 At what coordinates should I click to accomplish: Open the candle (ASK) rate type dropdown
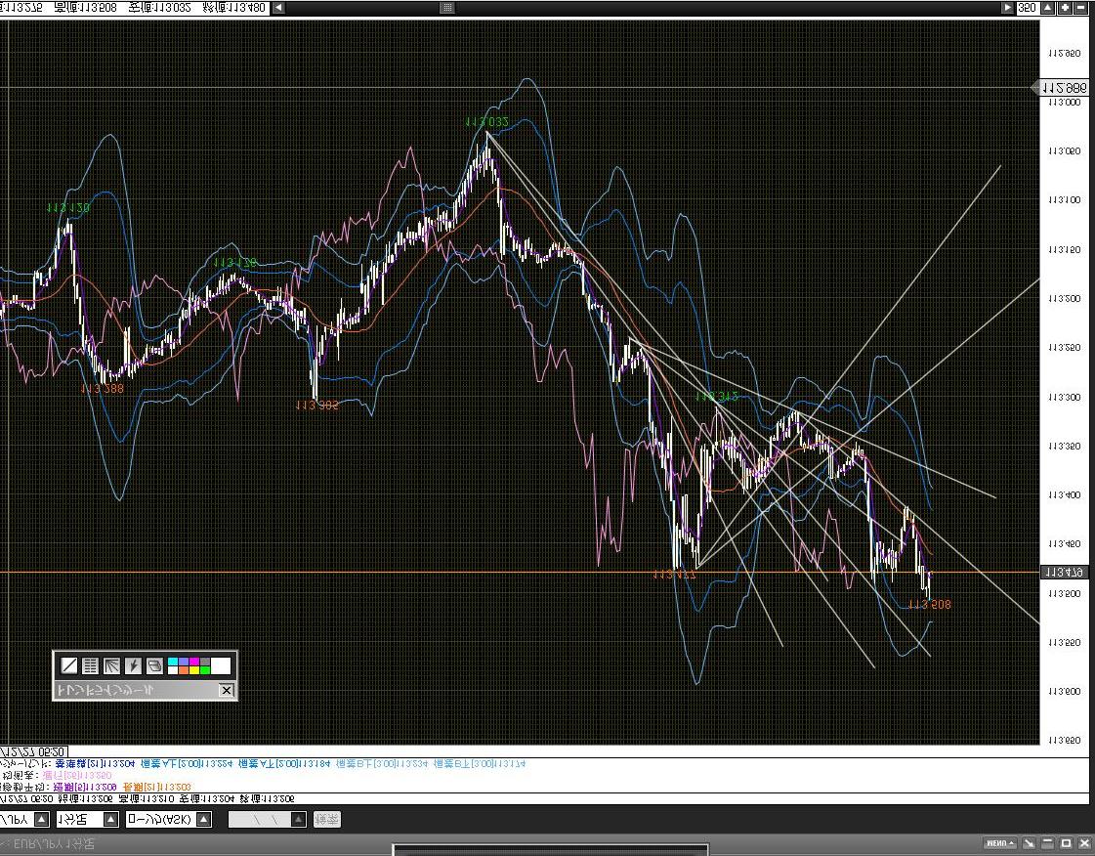click(x=203, y=820)
